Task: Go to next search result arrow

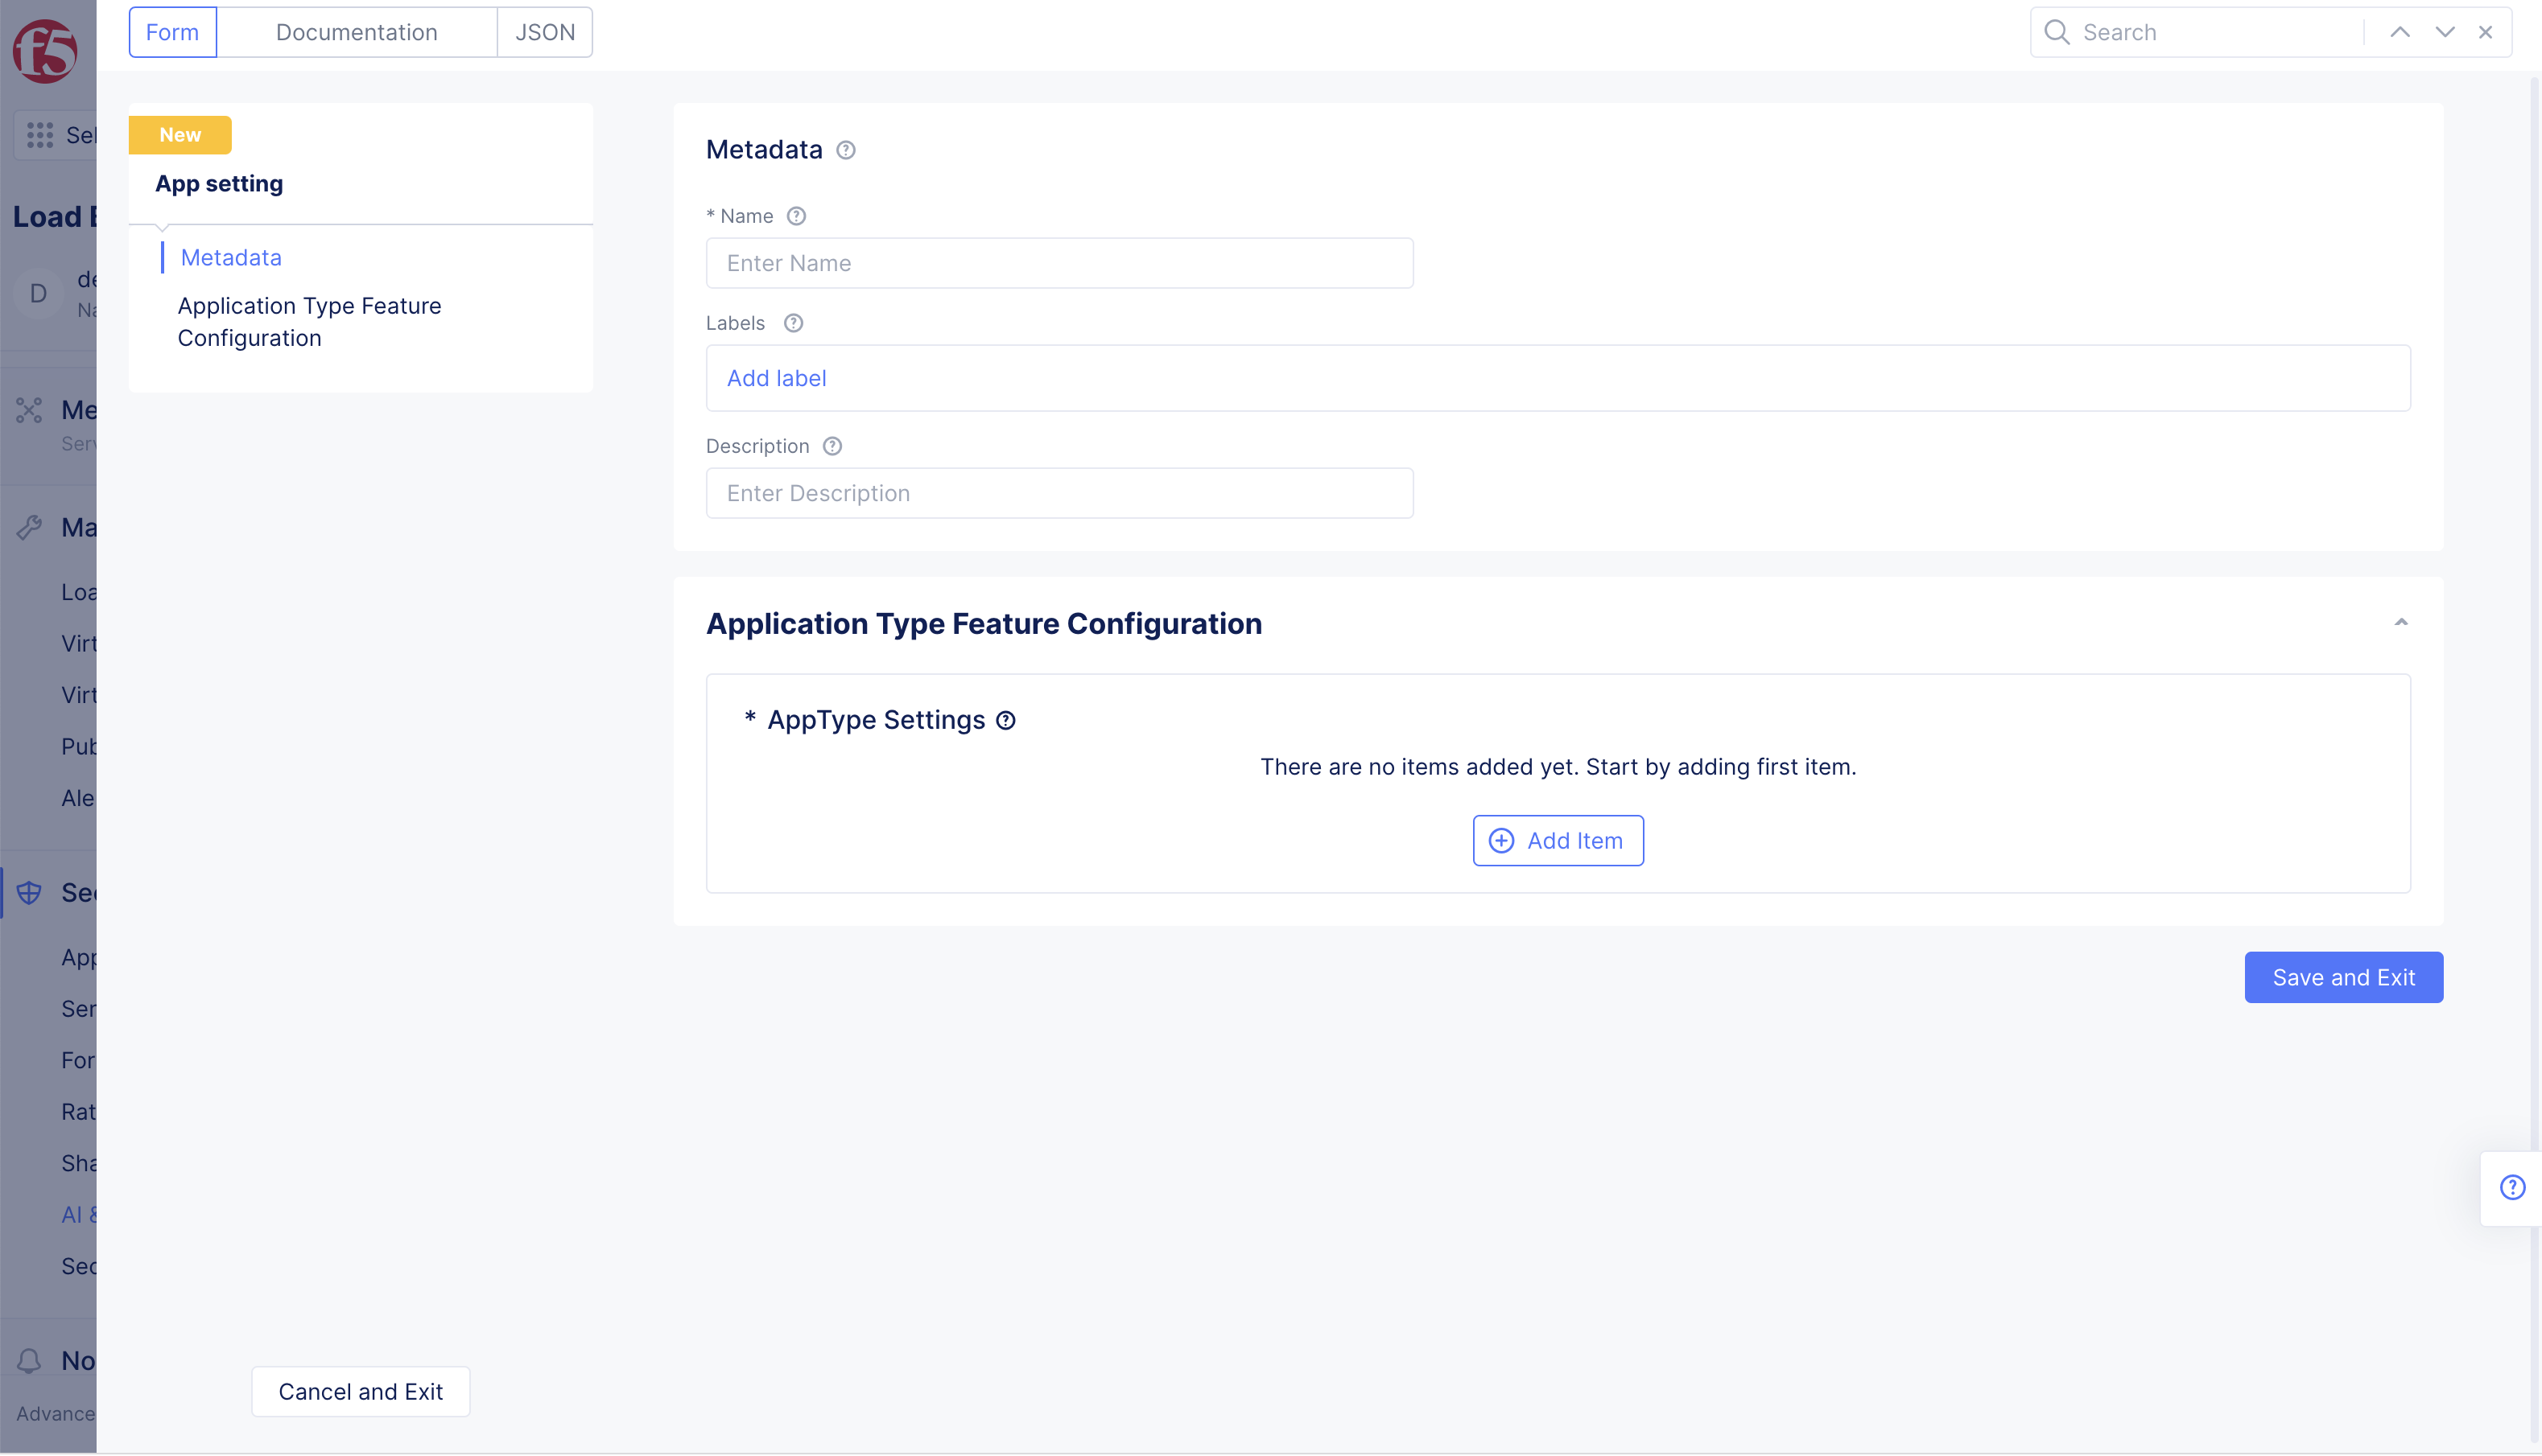Action: [x=2445, y=32]
